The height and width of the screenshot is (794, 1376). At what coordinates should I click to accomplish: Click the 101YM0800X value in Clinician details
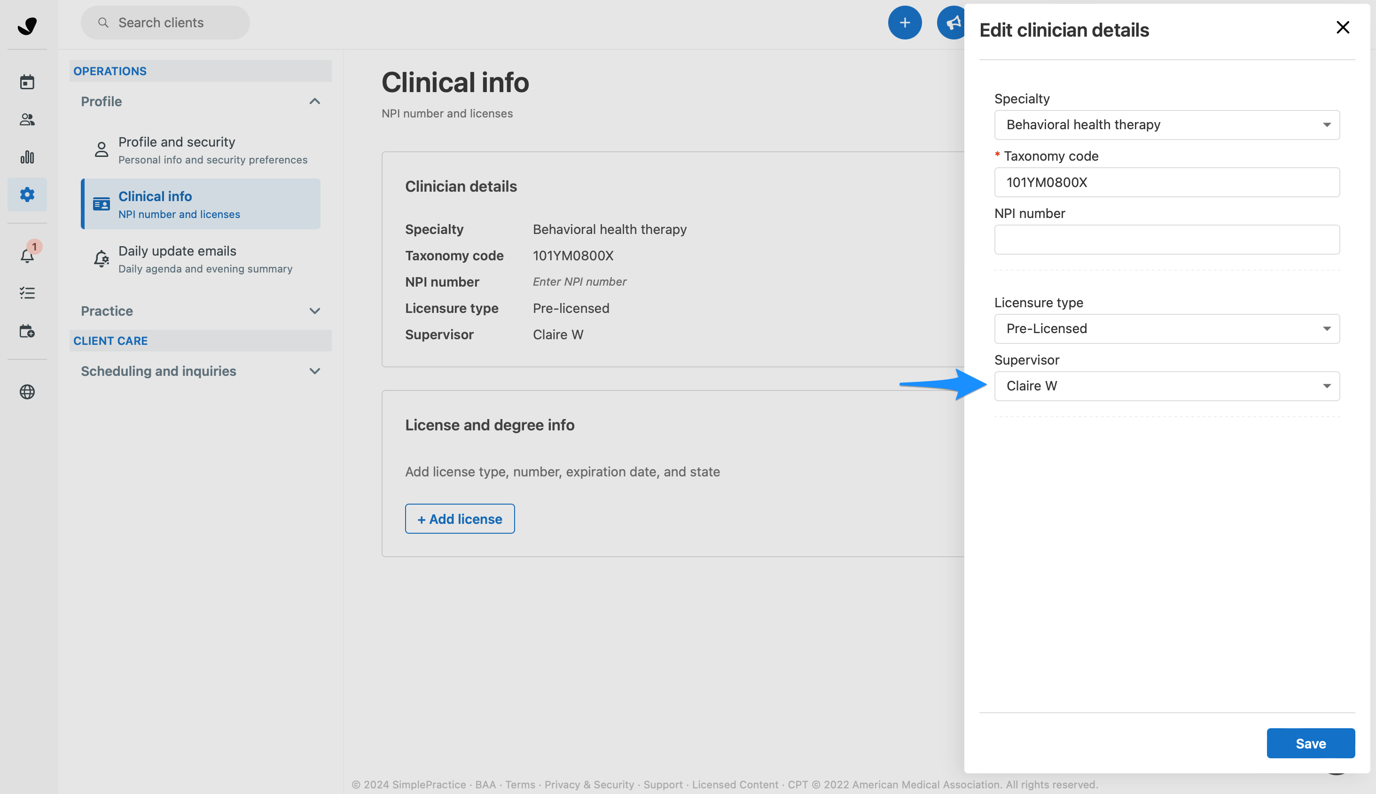pyautogui.click(x=573, y=255)
